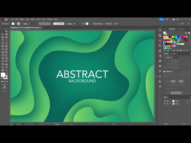This screenshot has height=143, width=191.
Task: Select the Direct Selection tool
Action: pos(6,31)
